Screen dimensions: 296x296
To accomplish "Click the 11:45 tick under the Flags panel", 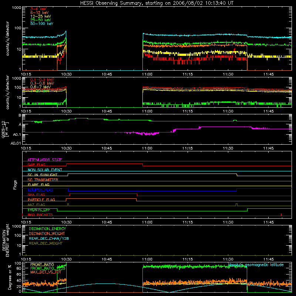I will 268,222.
